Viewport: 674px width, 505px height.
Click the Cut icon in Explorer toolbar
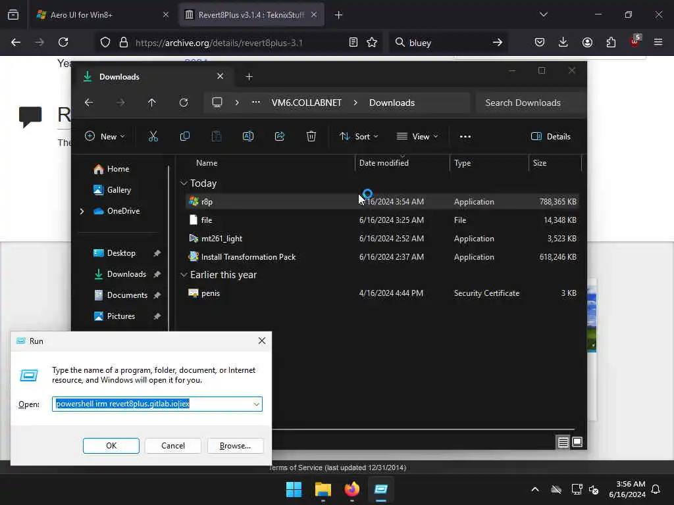click(x=153, y=137)
